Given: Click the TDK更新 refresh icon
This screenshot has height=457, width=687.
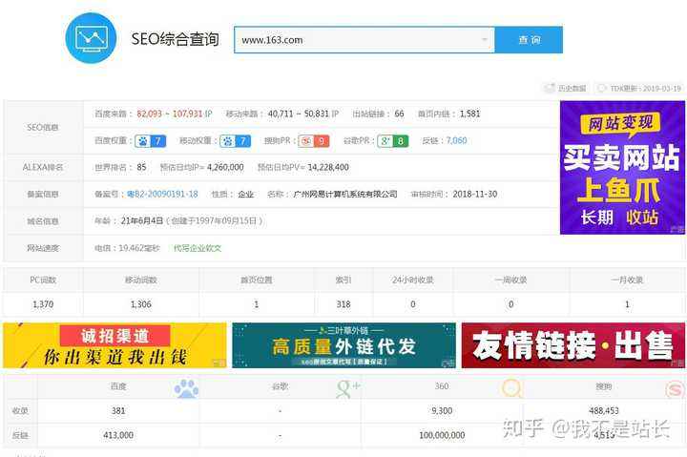Looking at the screenshot, I should (x=602, y=88).
